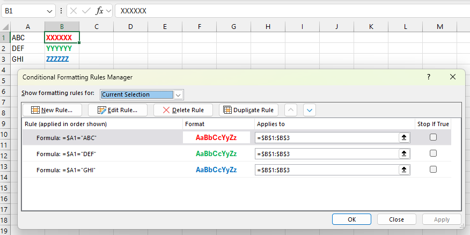The height and width of the screenshot is (235, 470).
Task: Select cell A2 containing DEF
Action: (27, 48)
